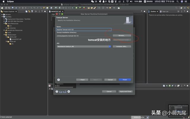
Task: Open the Installed JREs button
Action: point(122,46)
